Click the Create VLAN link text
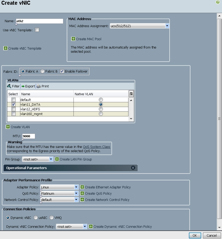Viewport: 222px width, 239px height. [x=20, y=127]
